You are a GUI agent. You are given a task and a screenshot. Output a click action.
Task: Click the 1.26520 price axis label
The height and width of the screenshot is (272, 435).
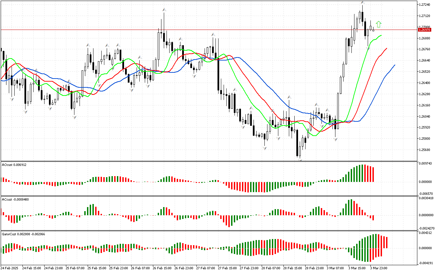(x=425, y=72)
